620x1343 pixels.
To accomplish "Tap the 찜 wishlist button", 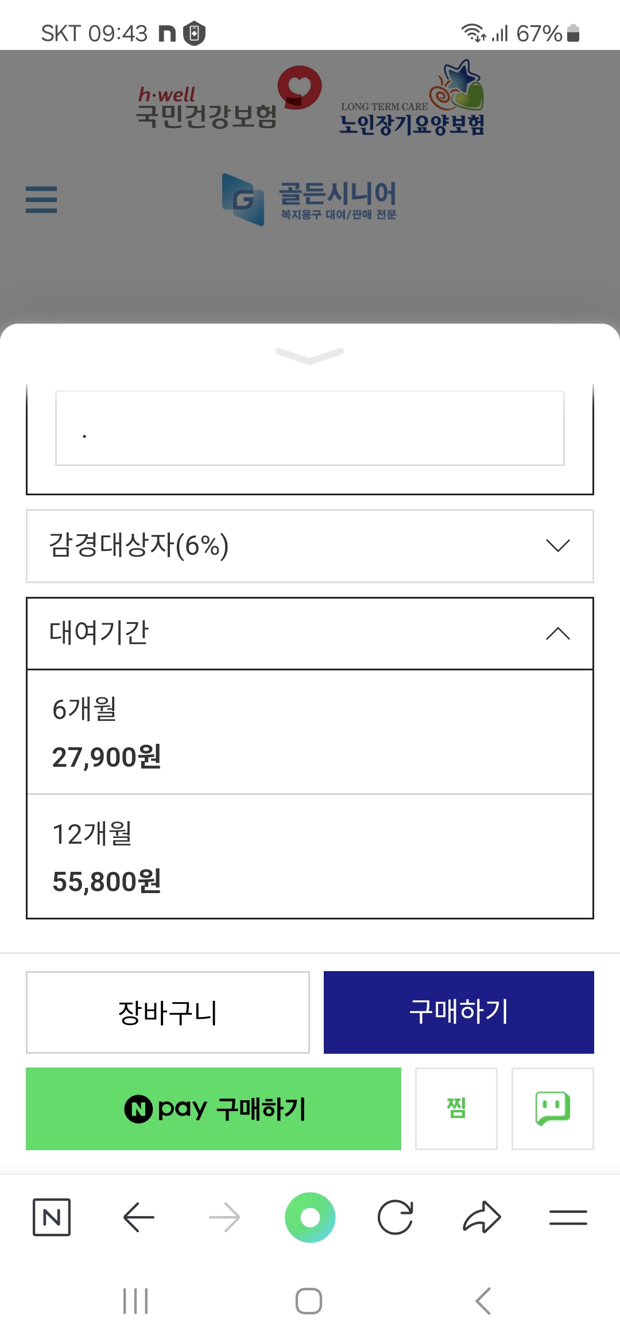I will (x=456, y=1109).
